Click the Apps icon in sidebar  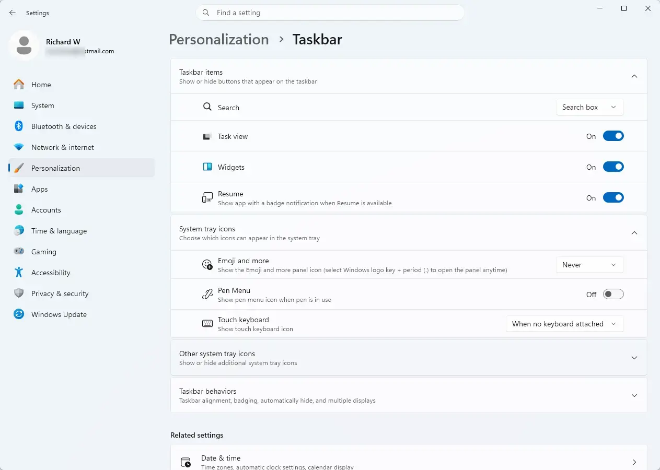[19, 189]
